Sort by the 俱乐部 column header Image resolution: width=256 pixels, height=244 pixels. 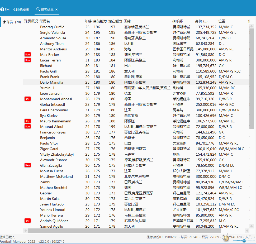tap(177, 21)
